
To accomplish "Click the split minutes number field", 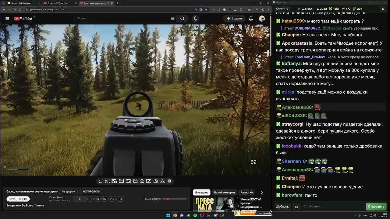I will tap(80, 199).
